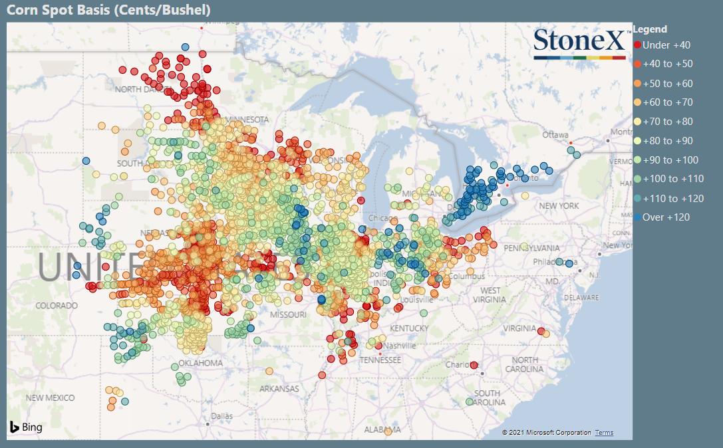This screenshot has height=448, width=723.
Task: Click the Legend heading
Action: coord(650,29)
